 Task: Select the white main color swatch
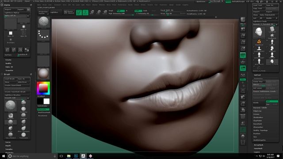point(46,101)
